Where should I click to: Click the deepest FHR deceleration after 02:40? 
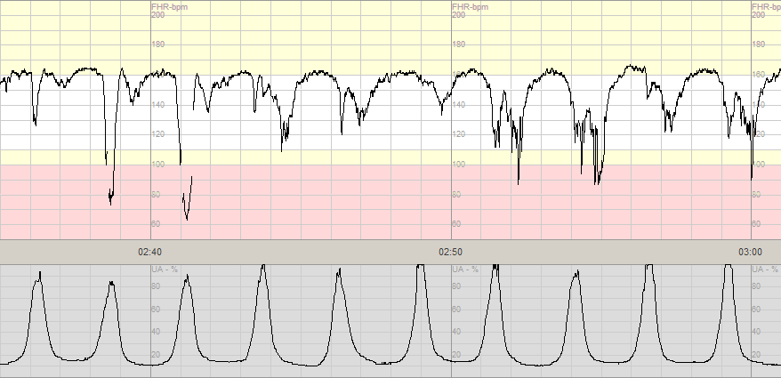[187, 217]
